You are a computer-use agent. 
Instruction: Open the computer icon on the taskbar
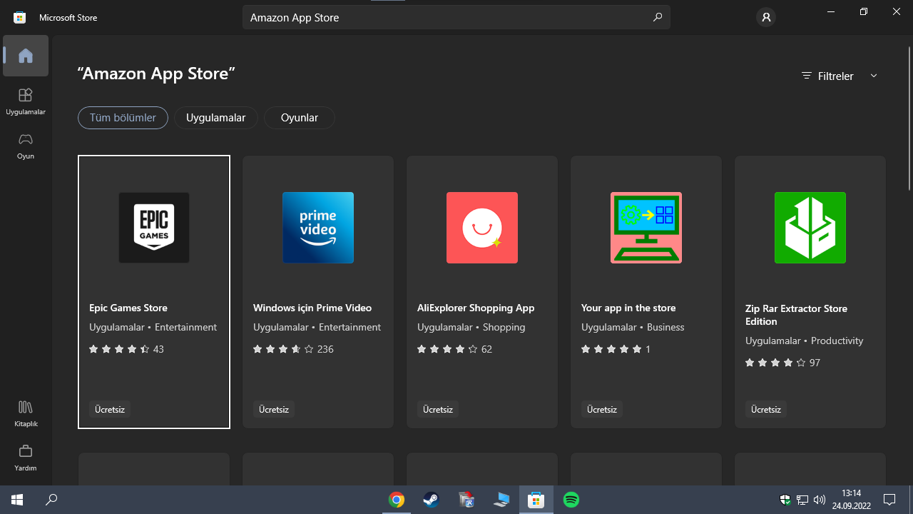pos(501,500)
